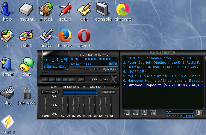Screen dimensions: 206x135
Task: Open the MISC OPT. playlist button
Action: point(153,113)
